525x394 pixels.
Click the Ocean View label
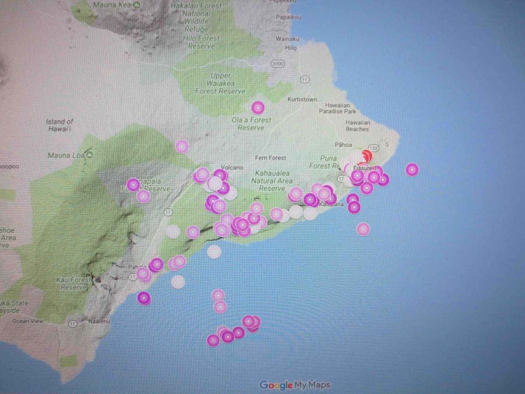pos(28,321)
